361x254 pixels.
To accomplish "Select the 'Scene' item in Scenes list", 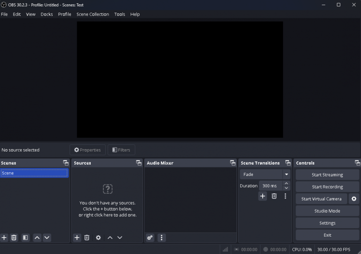I will [x=34, y=173].
